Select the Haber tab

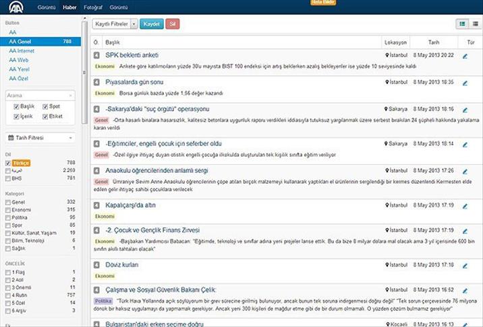point(69,7)
